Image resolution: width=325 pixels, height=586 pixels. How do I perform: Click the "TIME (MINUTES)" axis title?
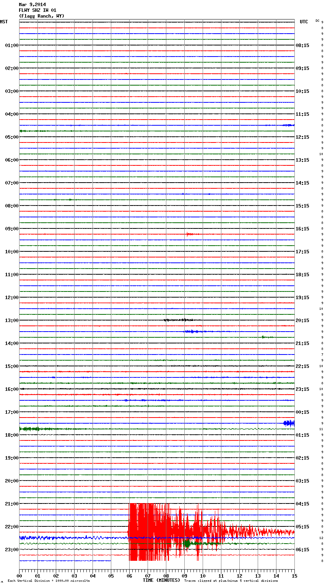(x=161, y=580)
